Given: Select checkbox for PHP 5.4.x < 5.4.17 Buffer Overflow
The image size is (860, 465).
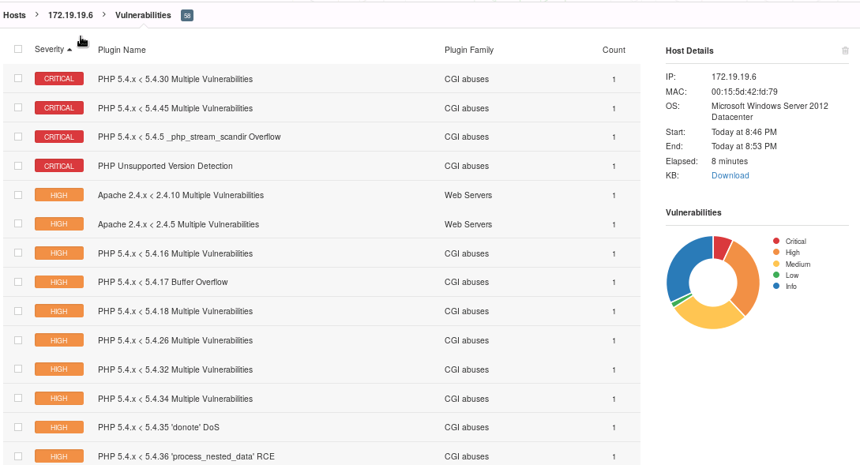Looking at the screenshot, I should 18,282.
